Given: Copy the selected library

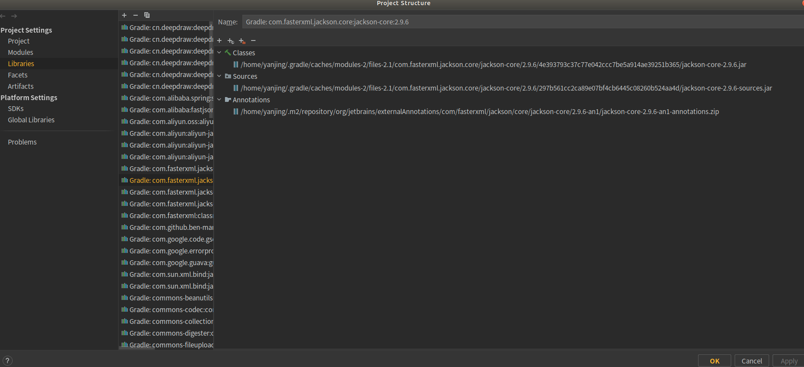Looking at the screenshot, I should 147,15.
